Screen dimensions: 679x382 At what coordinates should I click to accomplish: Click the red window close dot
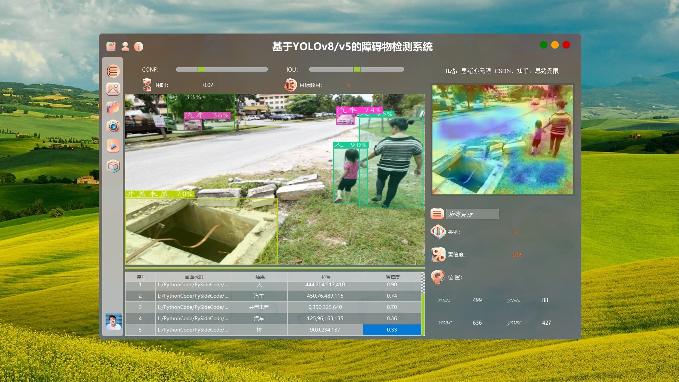(x=566, y=45)
